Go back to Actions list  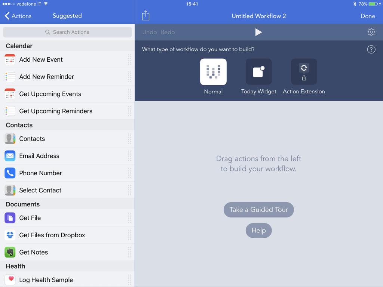point(18,16)
